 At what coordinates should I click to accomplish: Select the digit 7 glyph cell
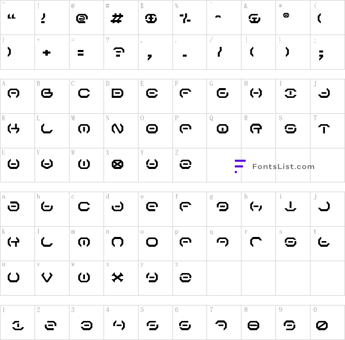click(224, 322)
